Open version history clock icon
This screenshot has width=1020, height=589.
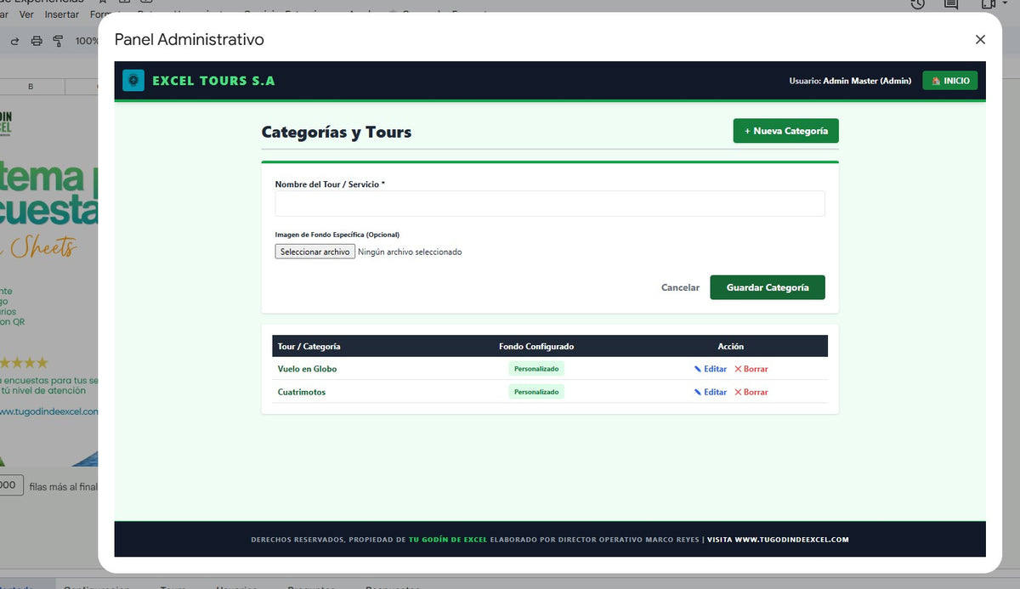coord(917,4)
